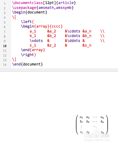Image resolution: width=118 pixels, height=145 pixels.
Task: Click the \[ math opener on line 4
Action: point(14,17)
